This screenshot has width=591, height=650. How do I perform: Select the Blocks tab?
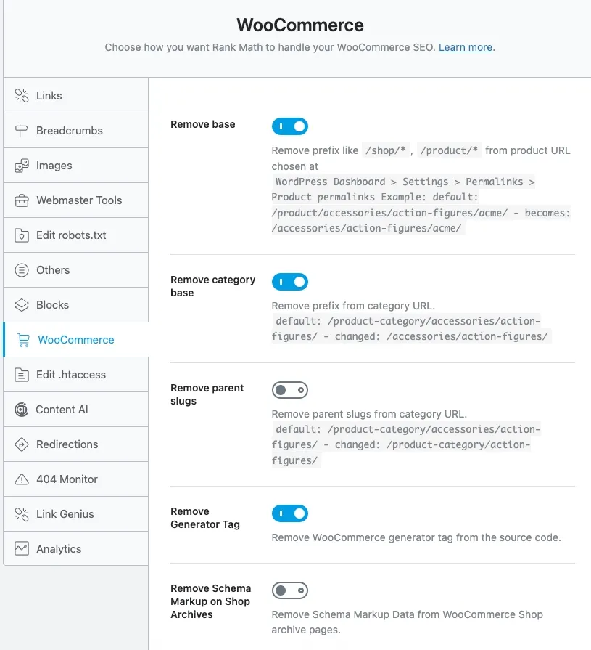point(75,305)
